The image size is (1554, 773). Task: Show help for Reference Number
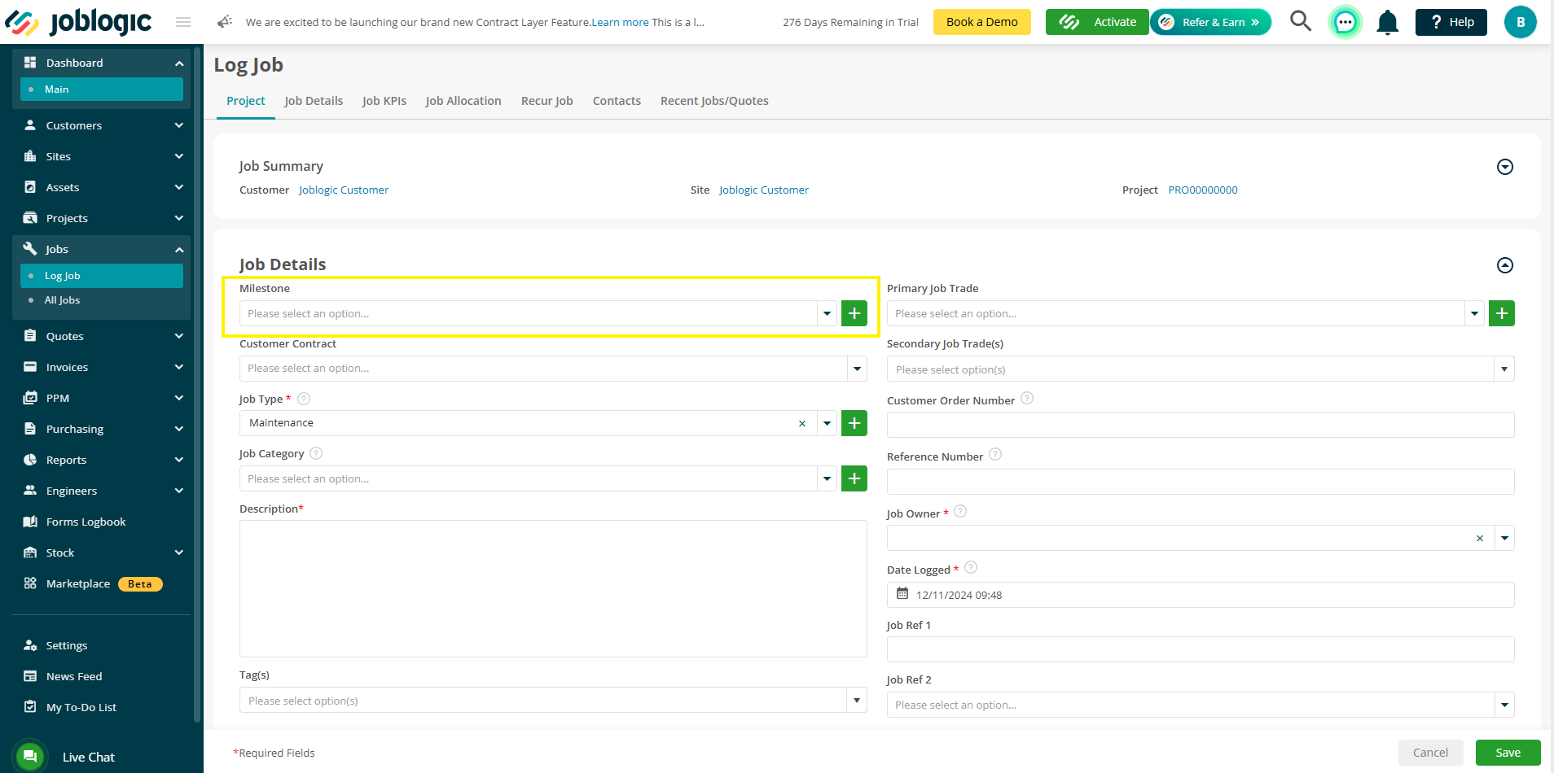(x=995, y=454)
